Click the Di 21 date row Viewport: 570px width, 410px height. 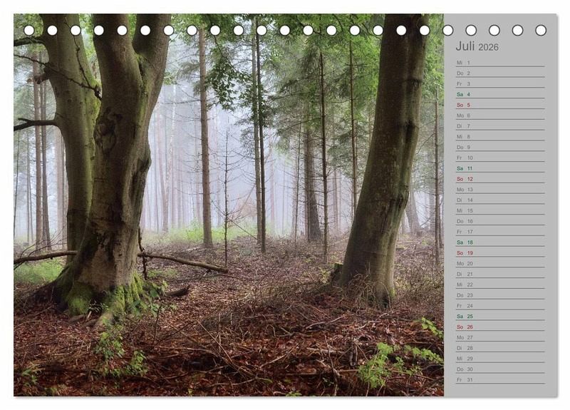pyautogui.click(x=464, y=274)
